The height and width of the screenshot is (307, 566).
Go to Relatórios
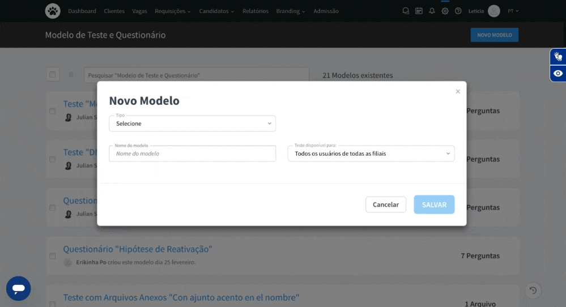(x=255, y=11)
